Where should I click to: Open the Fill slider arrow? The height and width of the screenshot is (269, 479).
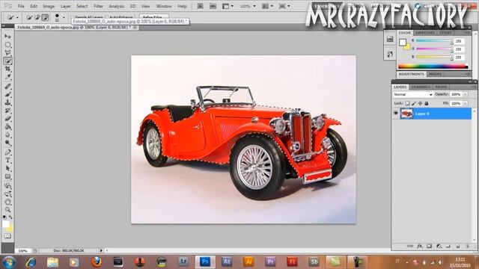pyautogui.click(x=465, y=103)
